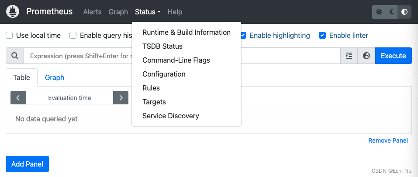Switch to light theme sun icon
This screenshot has width=418, height=177.
[x=379, y=12]
